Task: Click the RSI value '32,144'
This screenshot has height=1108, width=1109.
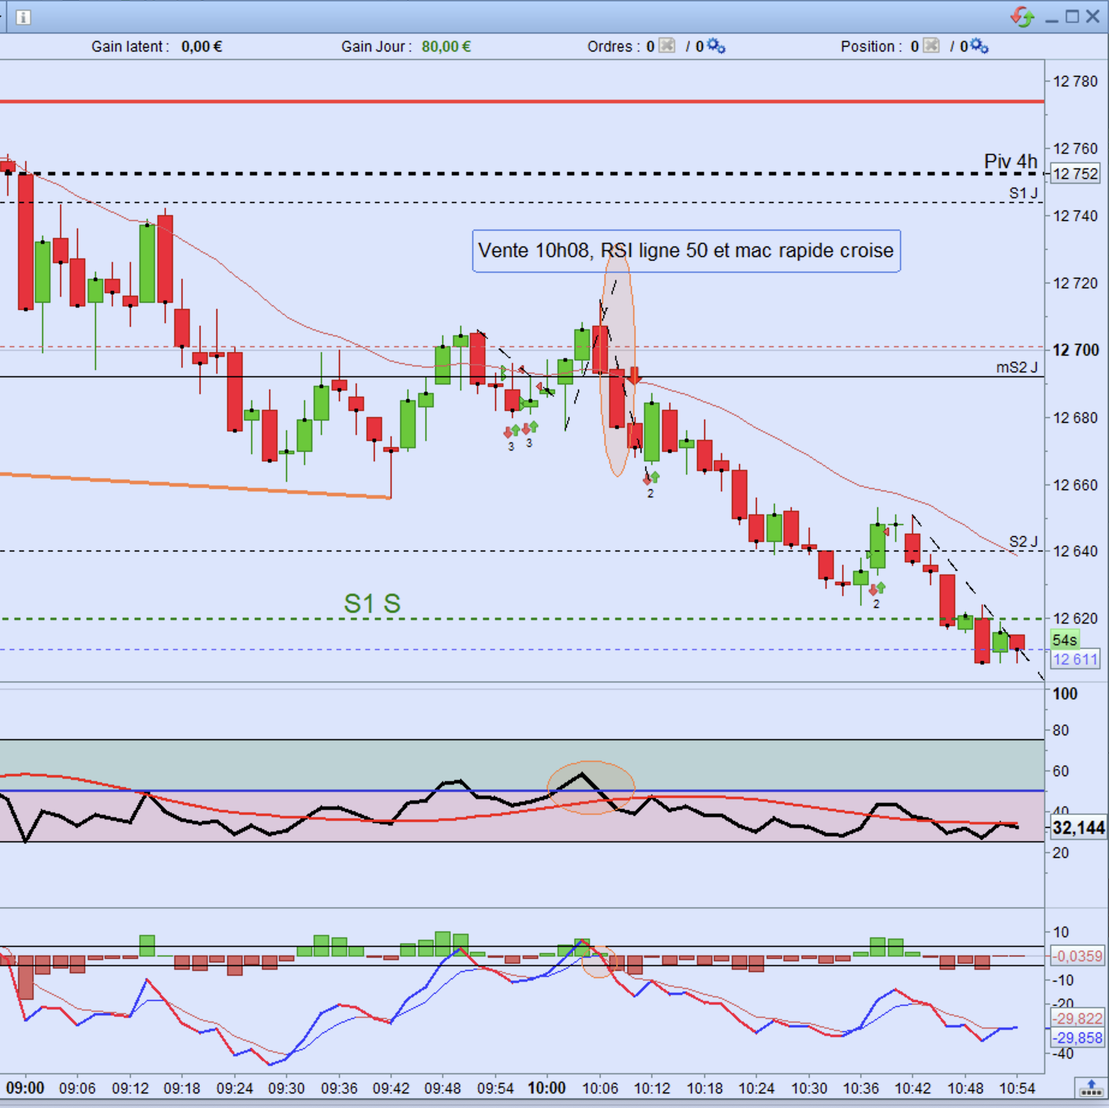Action: 1079,828
